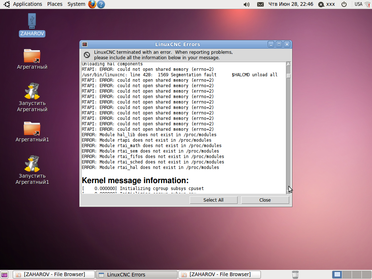
Task: Minimize the LinuxCNC Errors window
Action: pyautogui.click(x=271, y=44)
